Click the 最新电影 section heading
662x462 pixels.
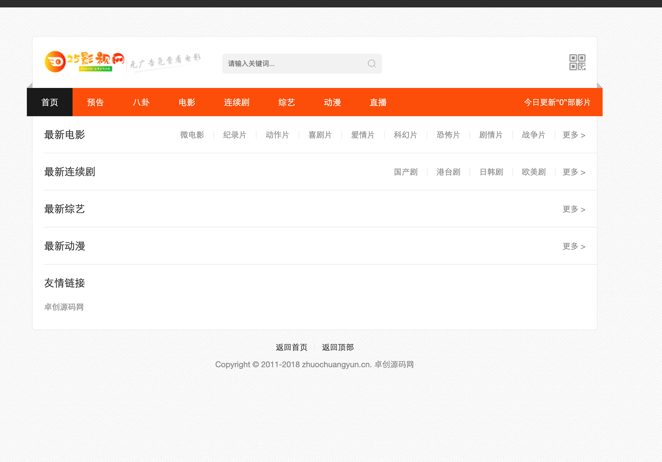65,134
